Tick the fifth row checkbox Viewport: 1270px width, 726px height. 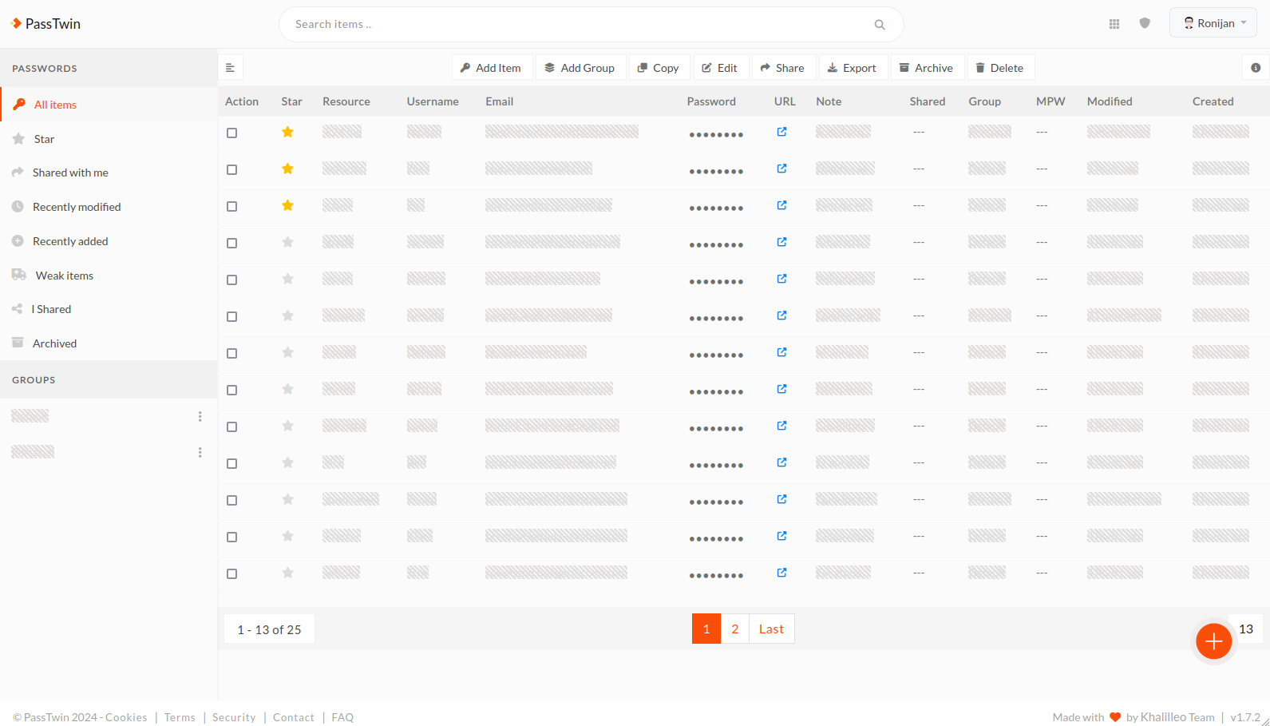coord(231,280)
